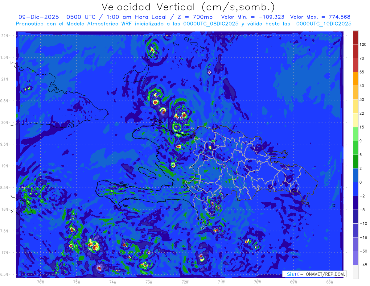The width and height of the screenshot is (370, 286).
Task: Pick the light green band between 9 and 15
Action: 356,134
